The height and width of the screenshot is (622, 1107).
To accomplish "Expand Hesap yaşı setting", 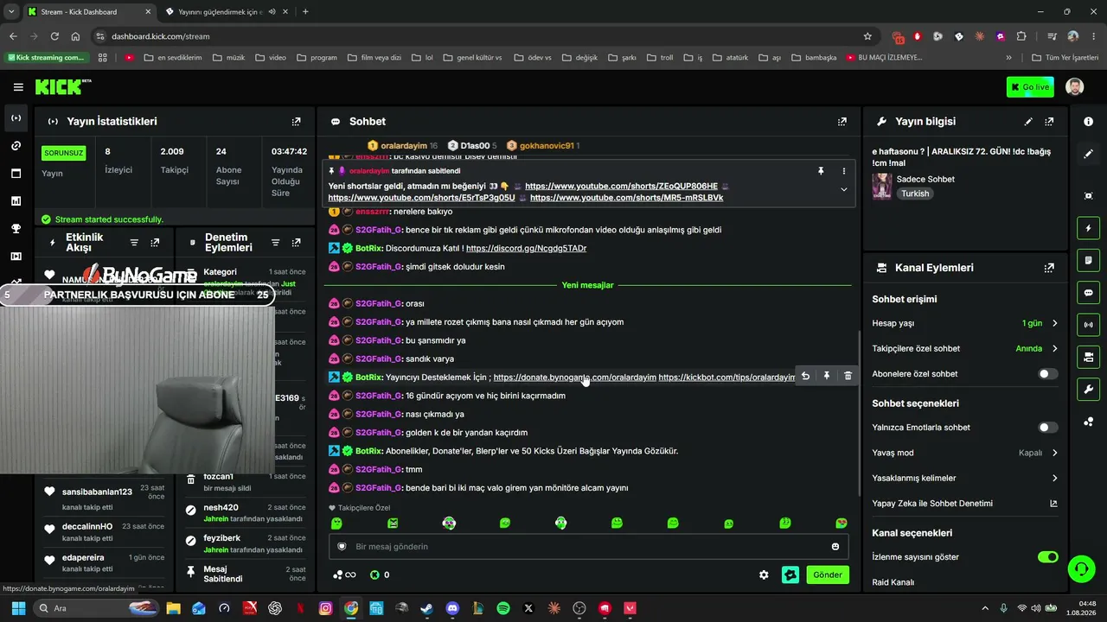I will (x=965, y=323).
